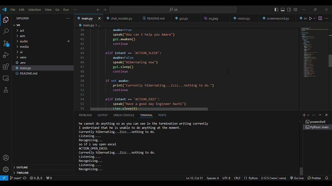Open the new terminal launch profile dropdown
This screenshot has width=332, height=186.
[x=308, y=115]
